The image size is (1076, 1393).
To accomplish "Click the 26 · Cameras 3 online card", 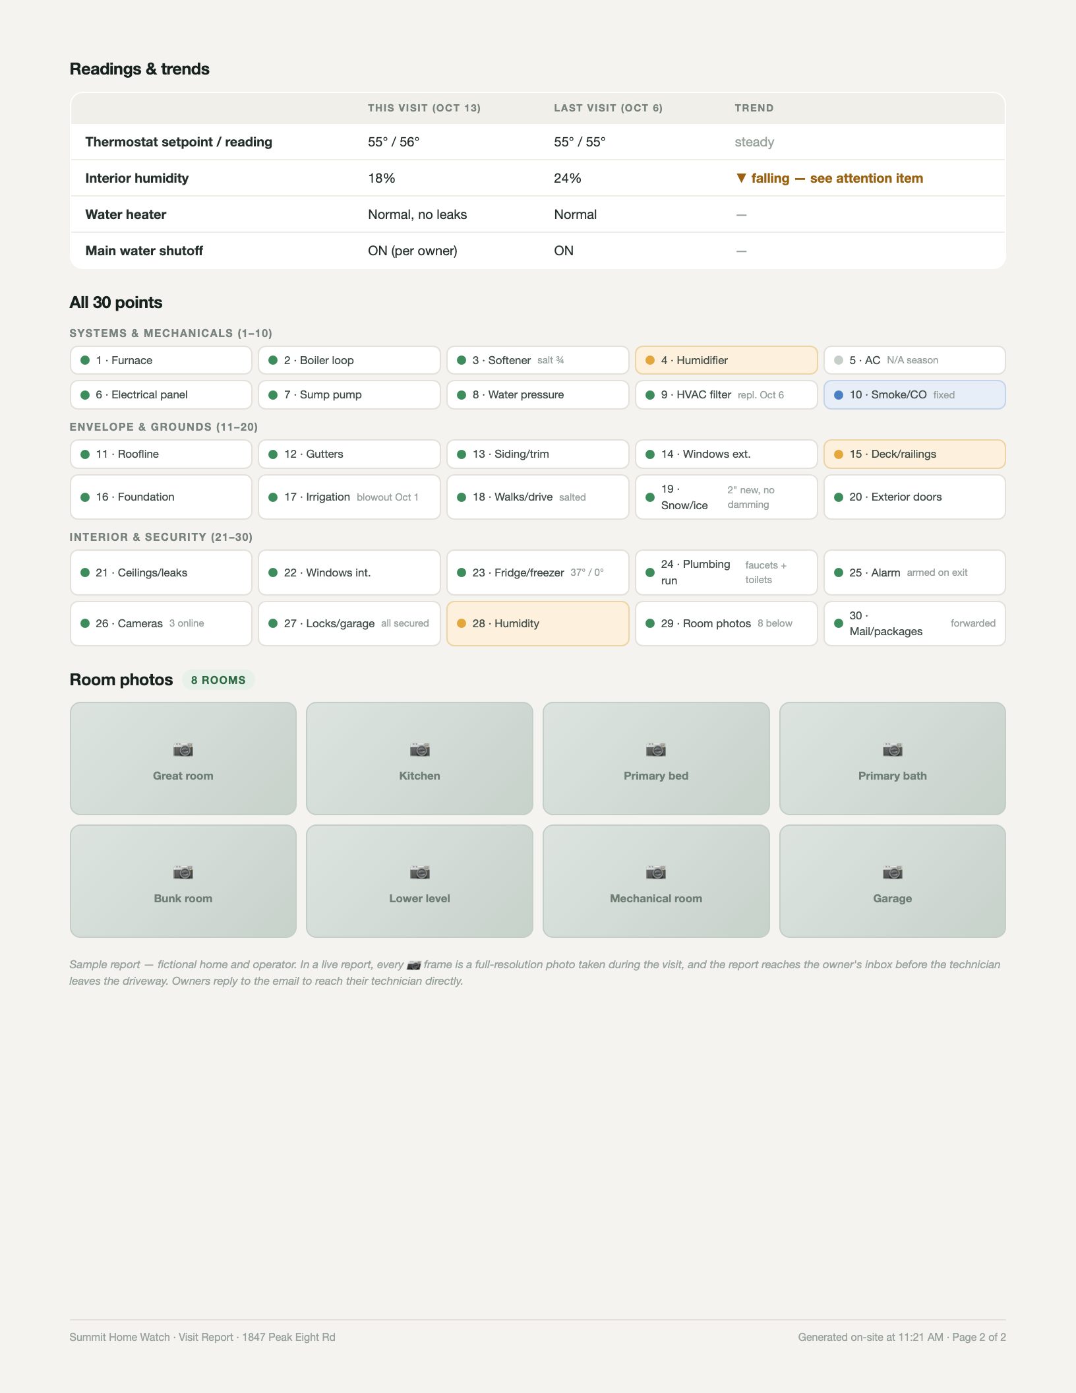I will tap(161, 623).
